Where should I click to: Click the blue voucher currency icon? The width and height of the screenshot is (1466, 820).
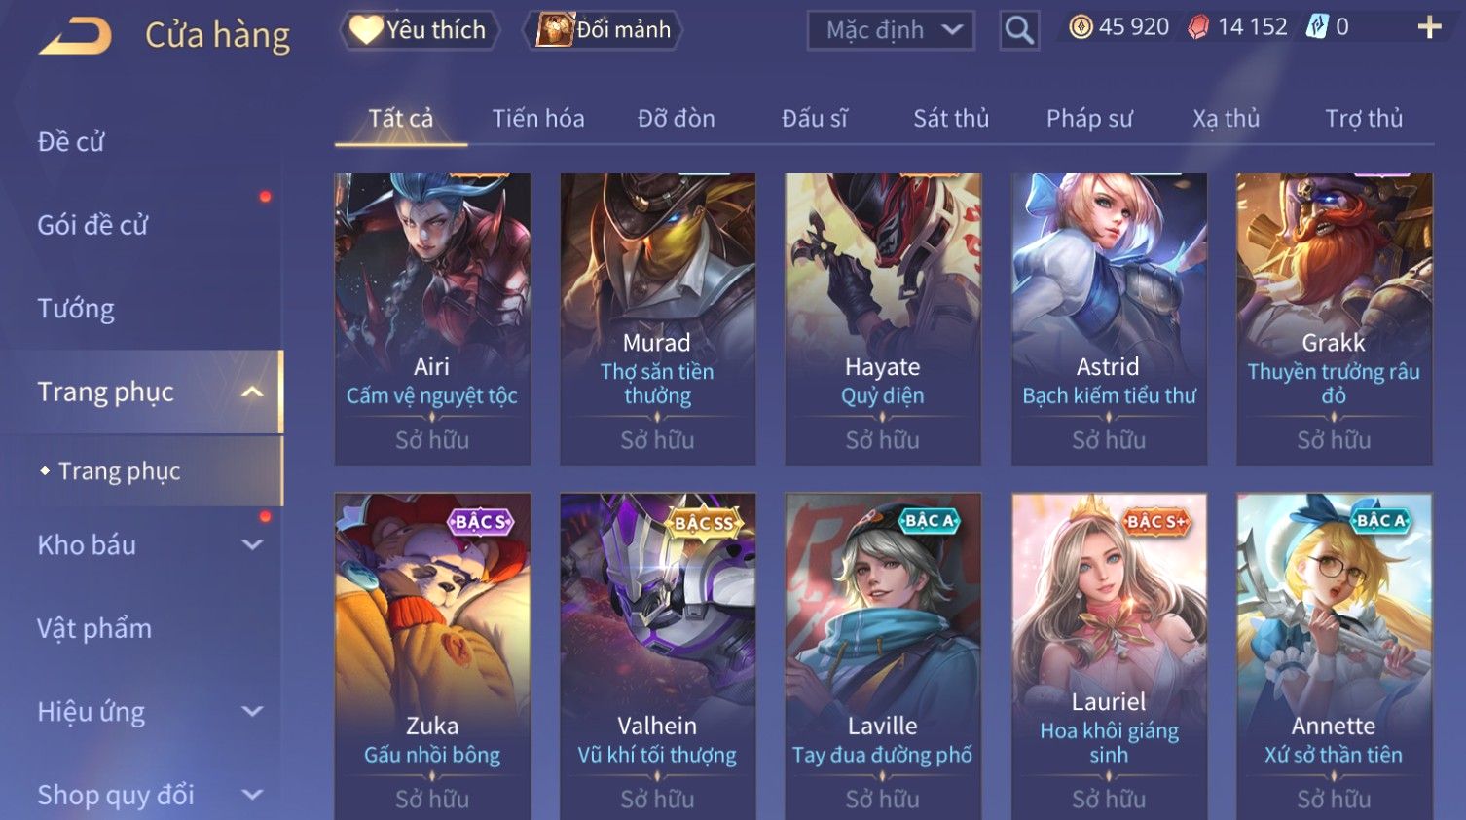click(x=1317, y=27)
